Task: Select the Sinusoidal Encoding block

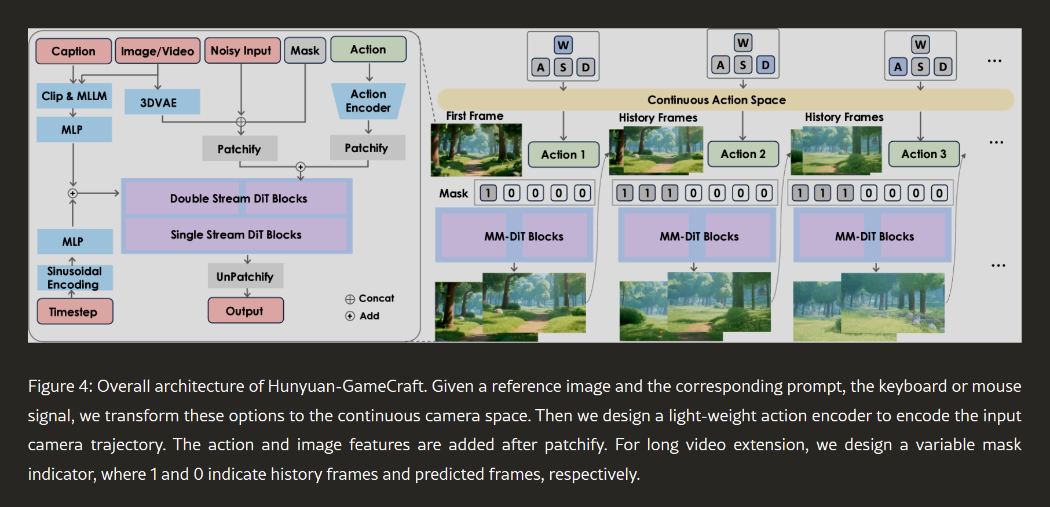Action: [x=75, y=278]
